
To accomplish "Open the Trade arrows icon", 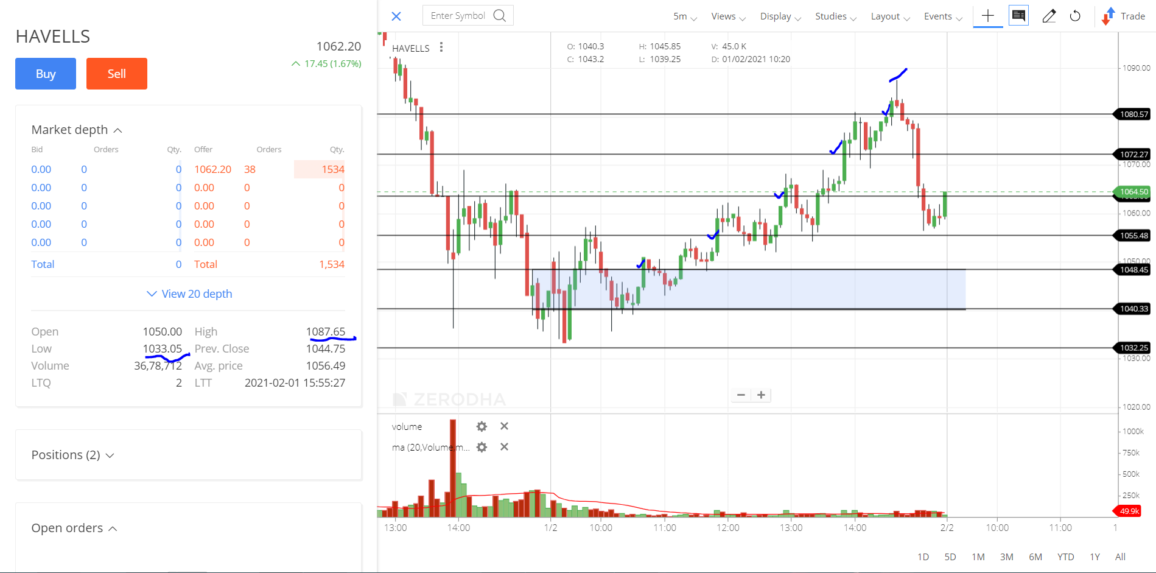I will pos(1108,16).
